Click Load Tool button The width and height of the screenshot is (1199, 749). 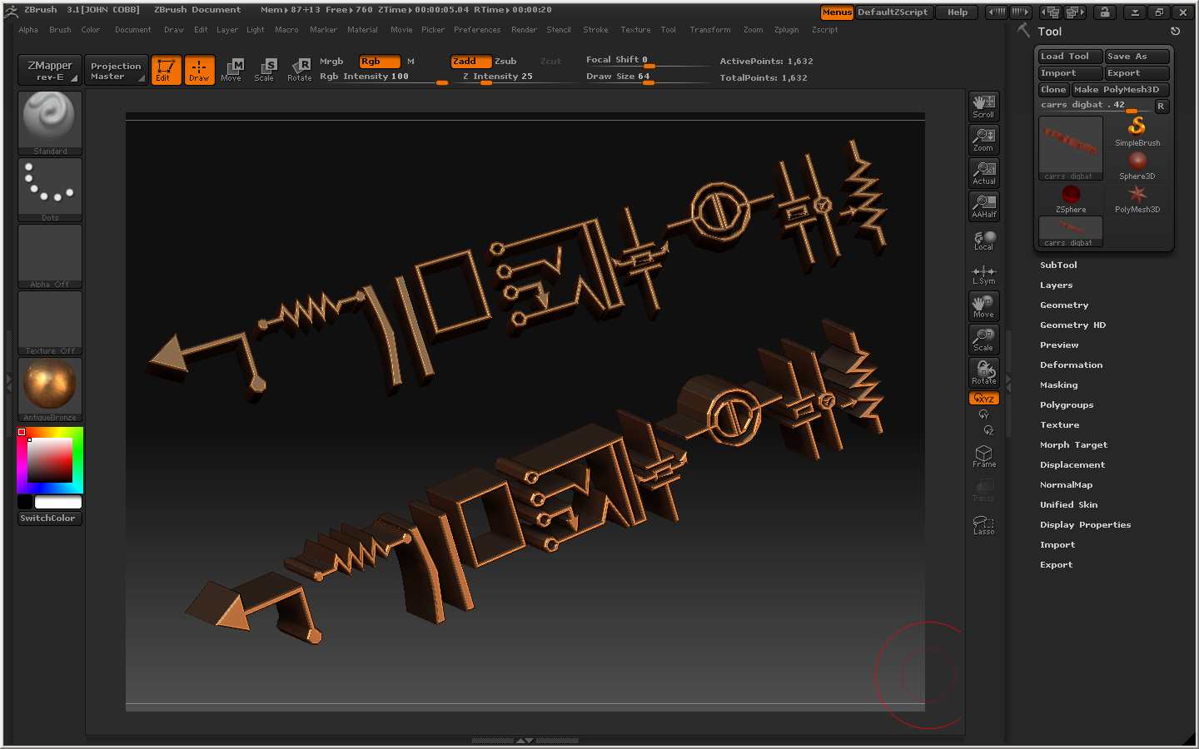1070,57
